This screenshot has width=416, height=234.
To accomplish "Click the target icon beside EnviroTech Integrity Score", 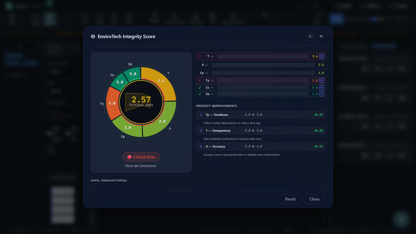I will point(93,37).
